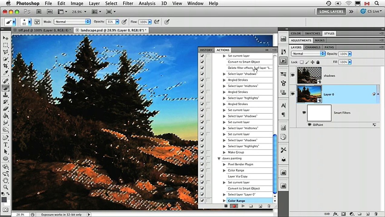Switch to the History tab
The height and width of the screenshot is (217, 385).
tap(206, 50)
